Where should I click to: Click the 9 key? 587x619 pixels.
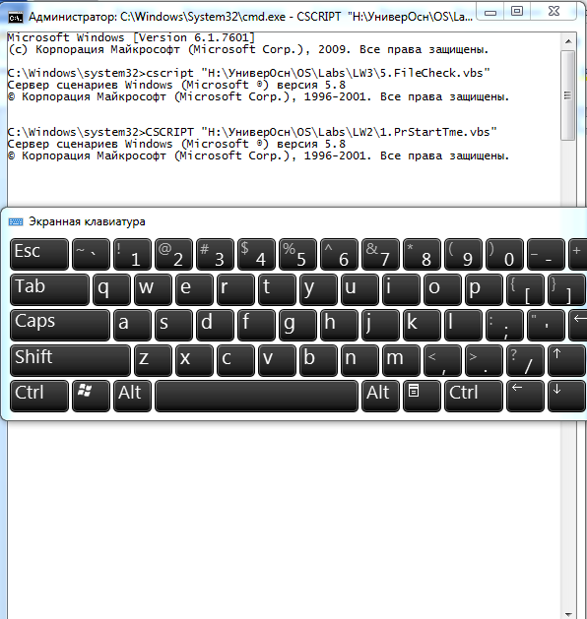coord(463,254)
